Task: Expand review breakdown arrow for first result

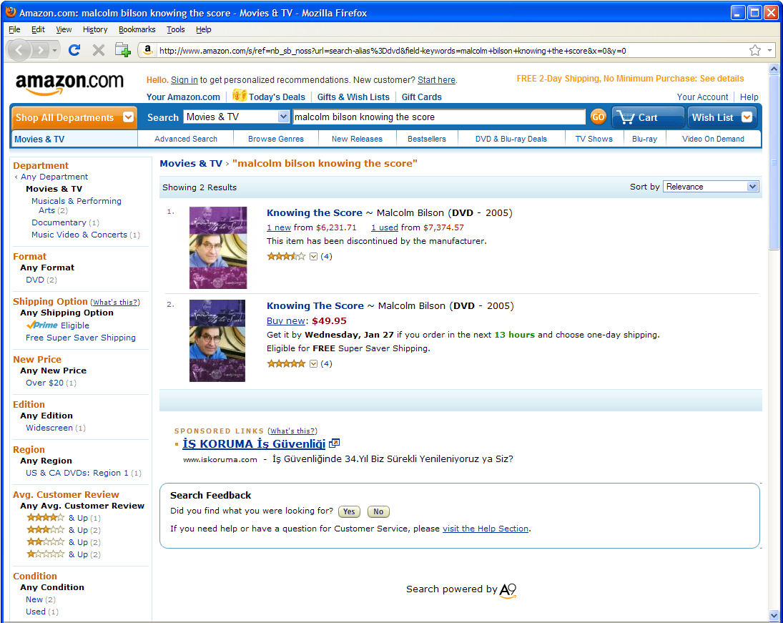Action: [314, 256]
